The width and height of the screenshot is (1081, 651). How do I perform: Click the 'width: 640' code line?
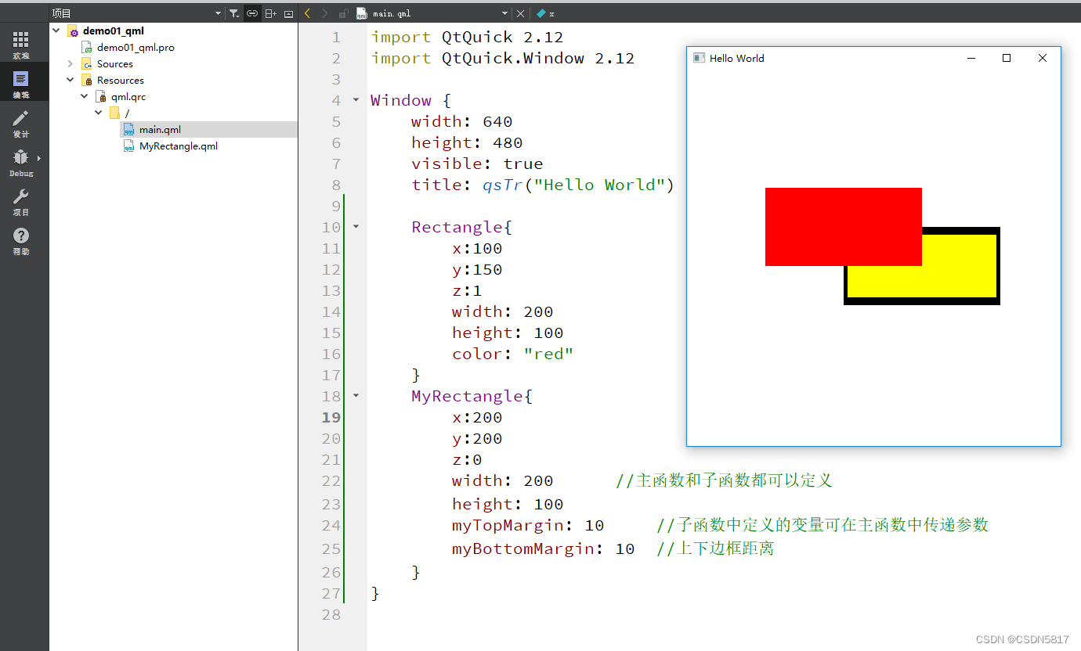(462, 121)
